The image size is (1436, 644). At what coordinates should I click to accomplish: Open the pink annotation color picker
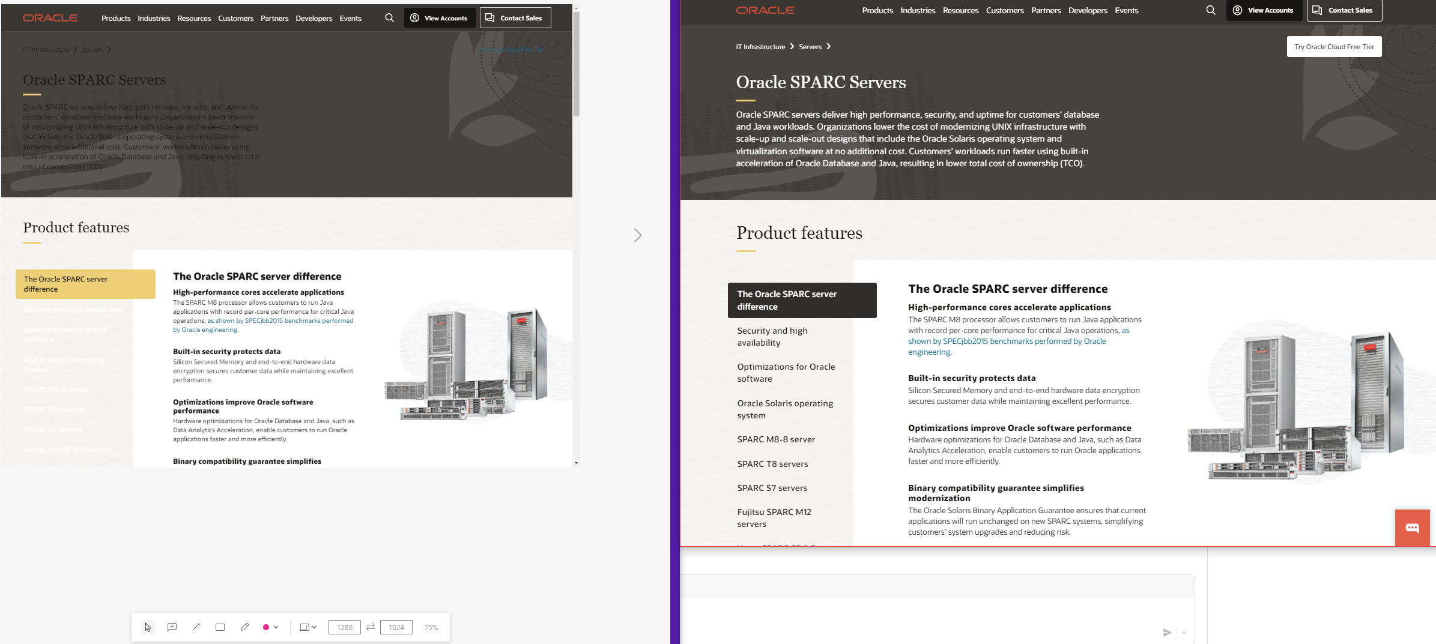pyautogui.click(x=270, y=627)
